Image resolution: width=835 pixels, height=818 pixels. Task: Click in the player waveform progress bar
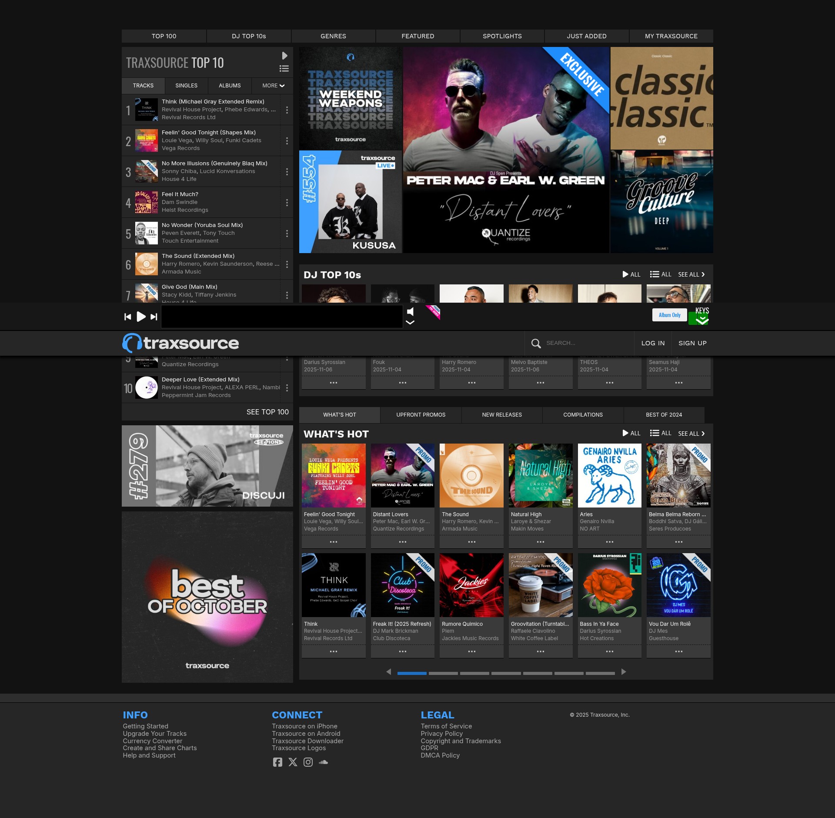click(x=282, y=317)
